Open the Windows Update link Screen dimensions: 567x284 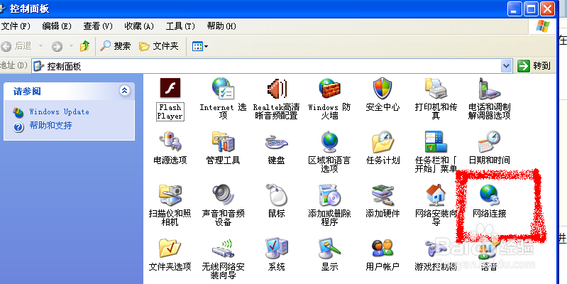click(59, 111)
